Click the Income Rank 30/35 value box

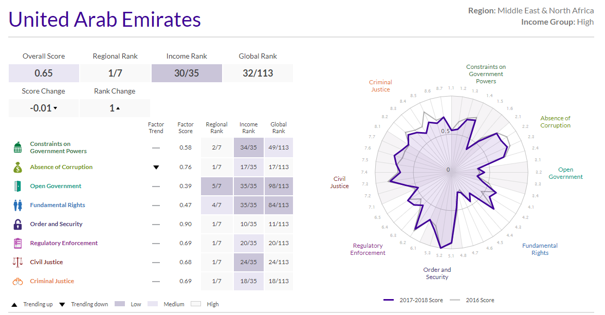187,73
